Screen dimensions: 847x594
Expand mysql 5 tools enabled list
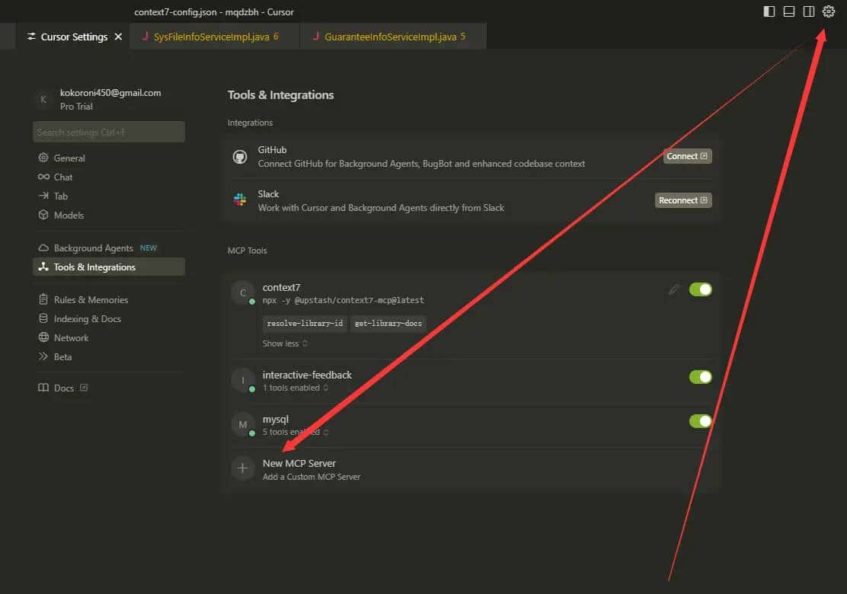[x=296, y=432]
